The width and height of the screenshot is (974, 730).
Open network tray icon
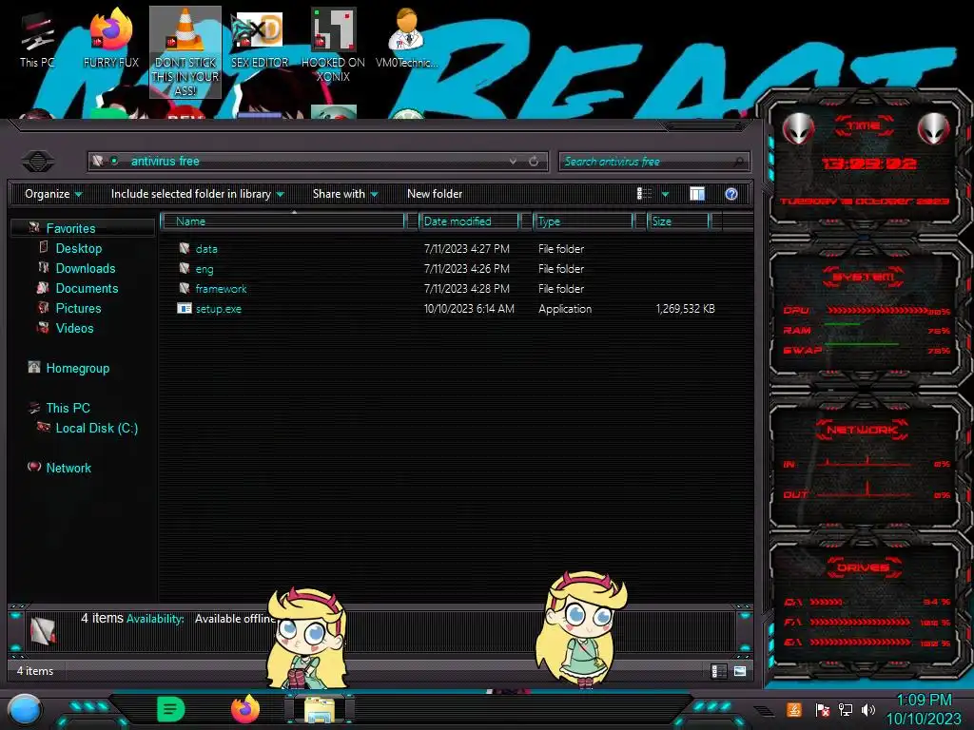[x=846, y=709]
